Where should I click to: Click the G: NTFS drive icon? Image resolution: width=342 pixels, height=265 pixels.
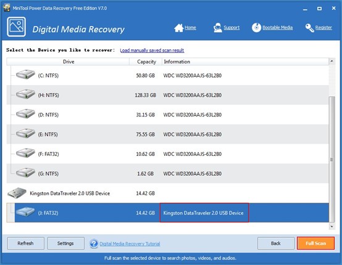click(x=25, y=173)
